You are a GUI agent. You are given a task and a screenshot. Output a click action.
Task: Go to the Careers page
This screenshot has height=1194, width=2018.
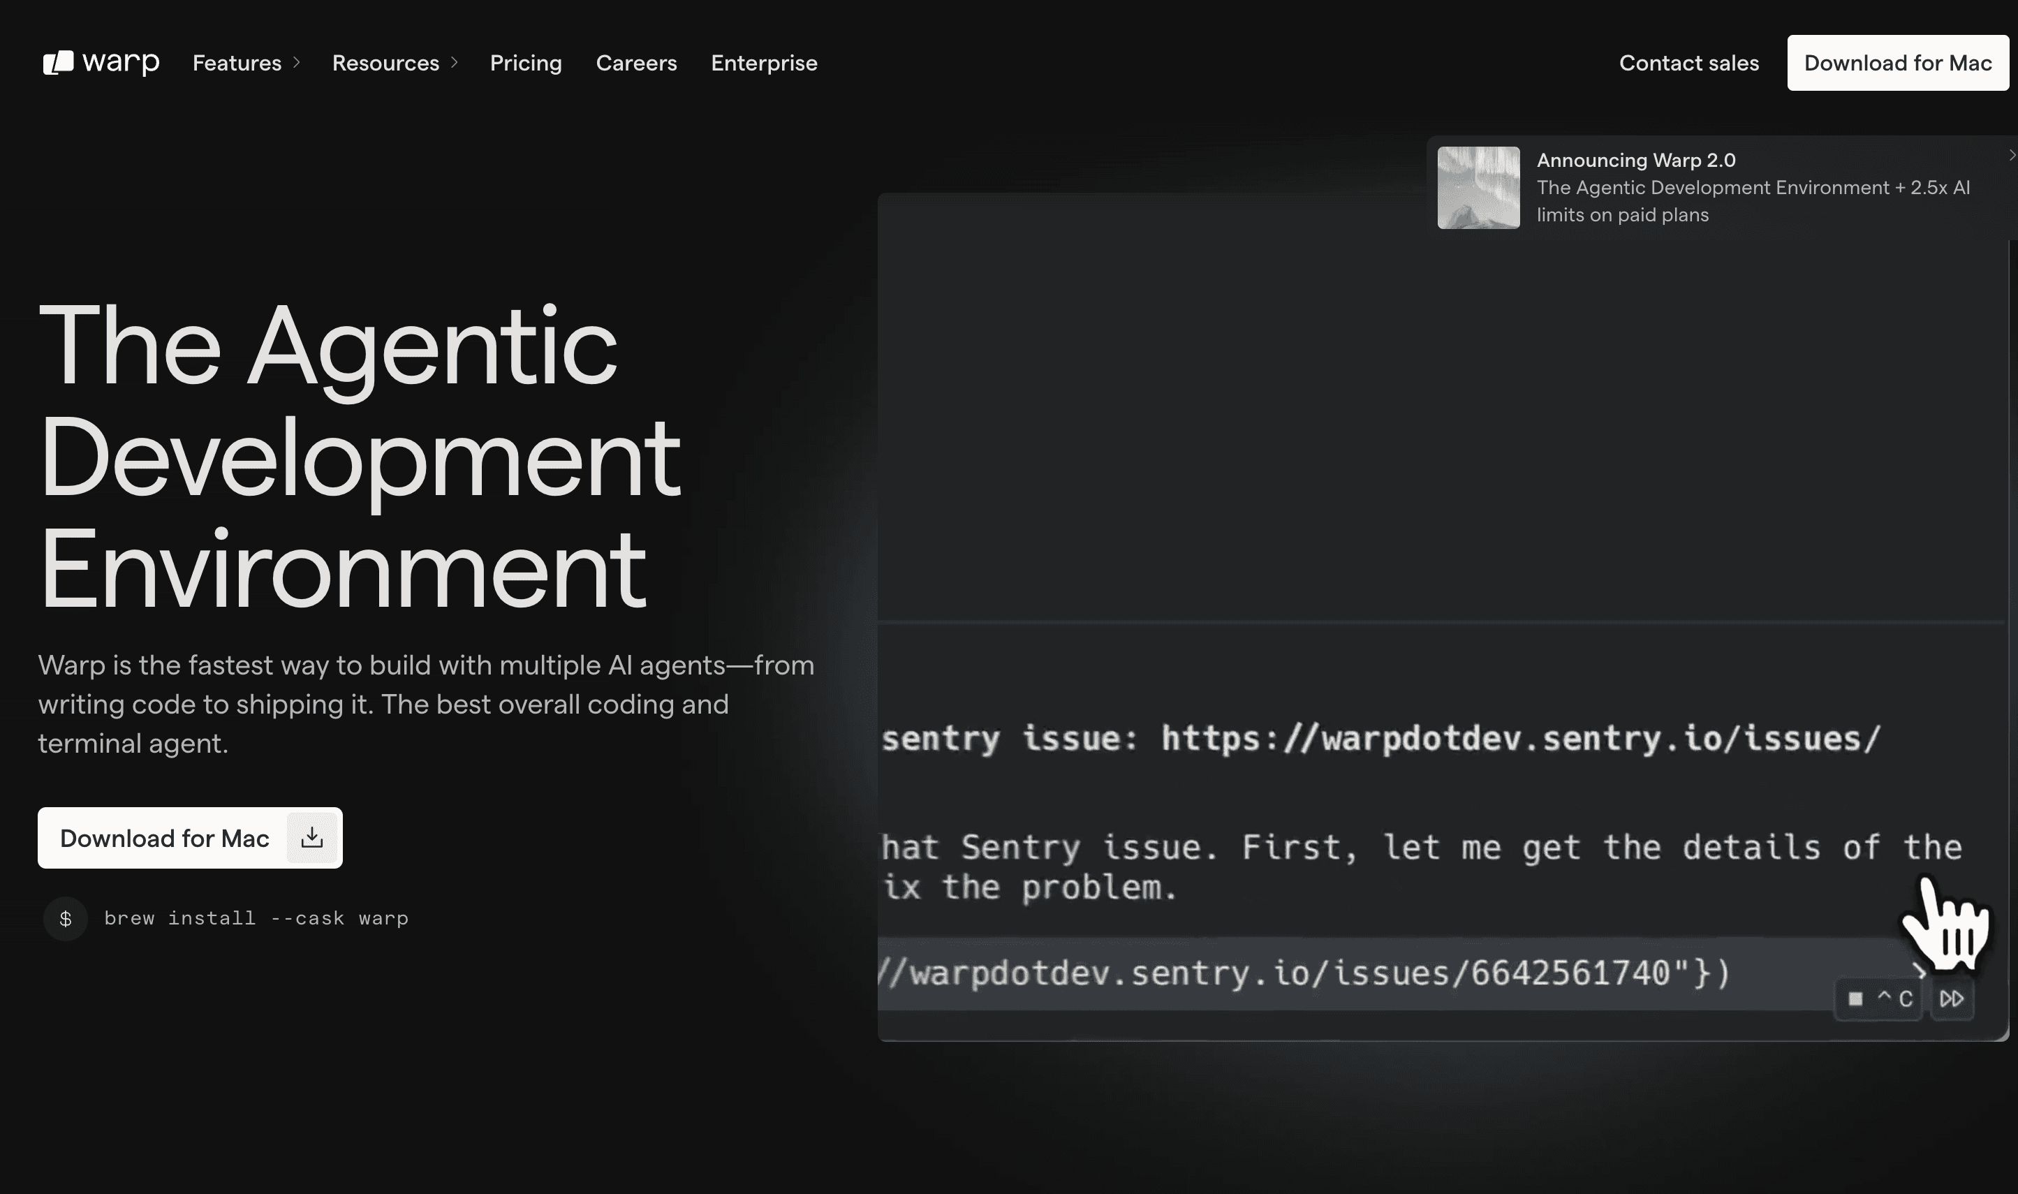tap(636, 63)
